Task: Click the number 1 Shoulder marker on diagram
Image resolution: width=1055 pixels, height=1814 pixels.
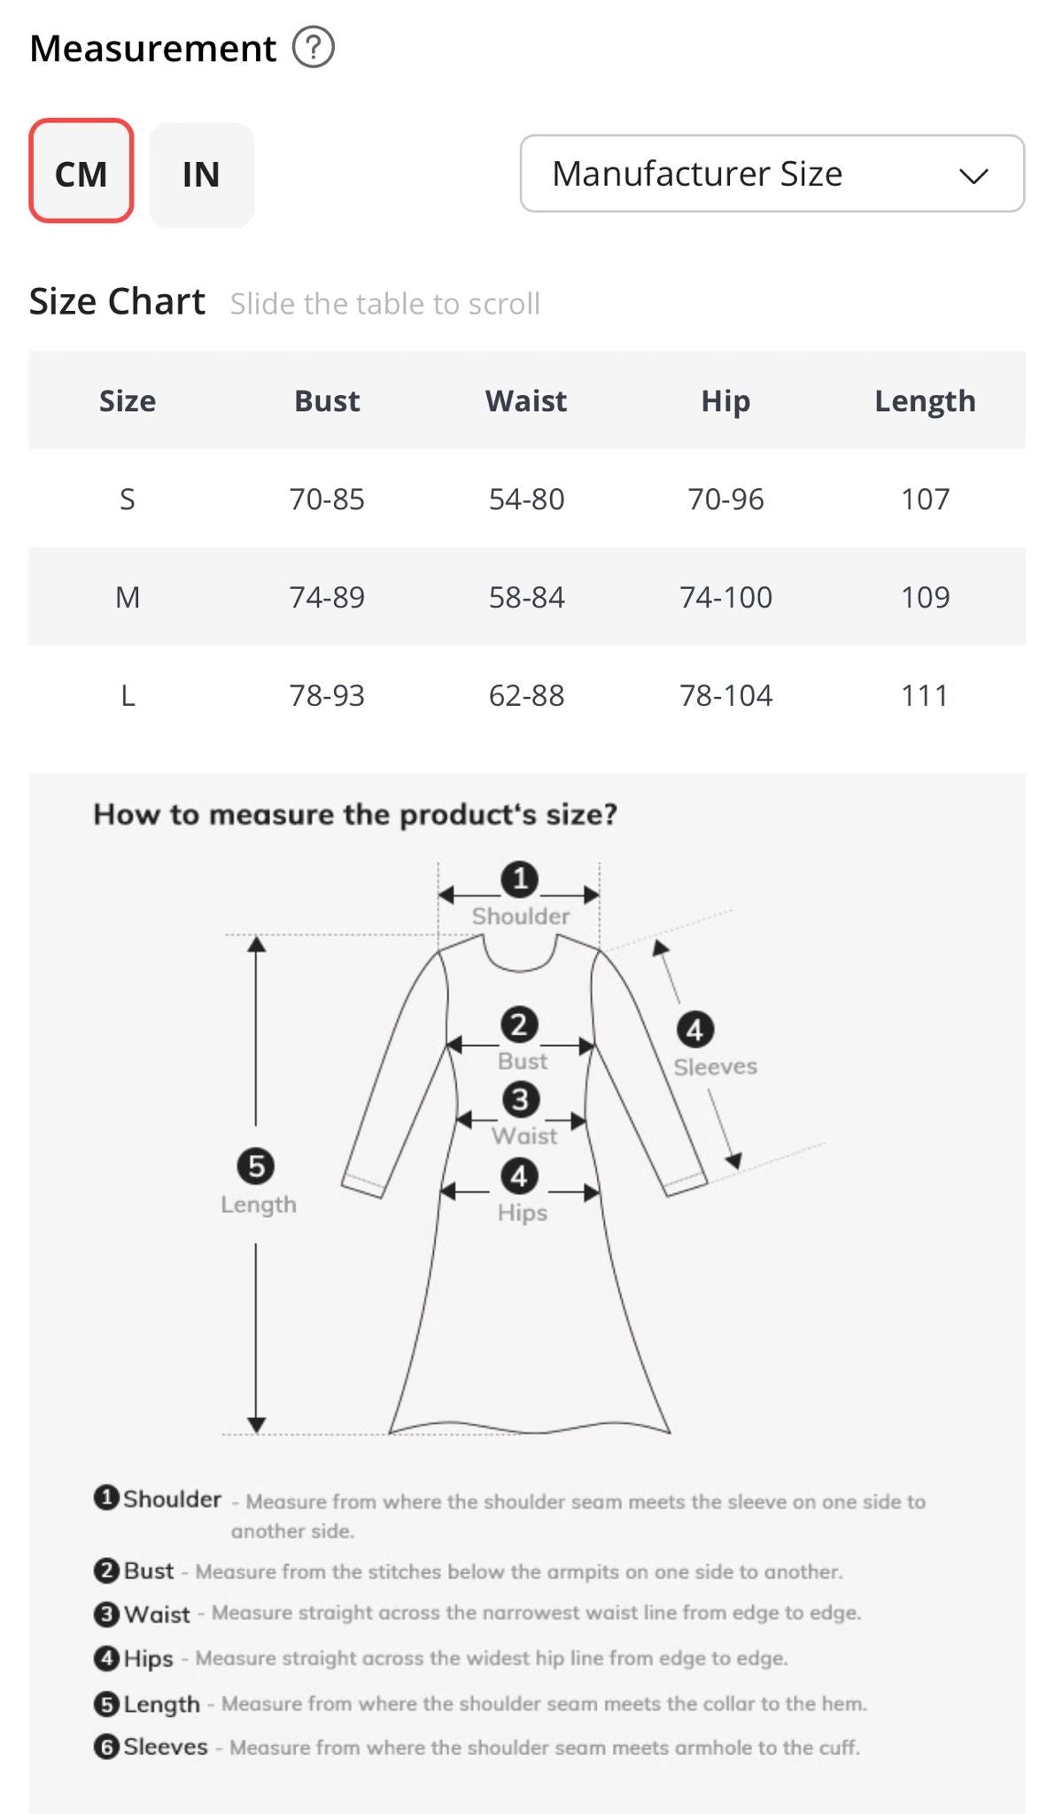Action: (520, 879)
